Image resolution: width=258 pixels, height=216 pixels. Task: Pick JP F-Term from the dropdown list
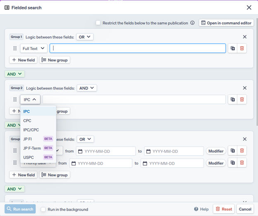(32, 148)
